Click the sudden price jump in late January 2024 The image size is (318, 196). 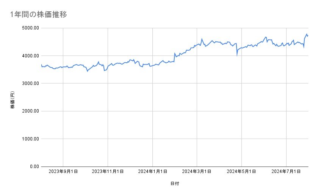tap(174, 54)
